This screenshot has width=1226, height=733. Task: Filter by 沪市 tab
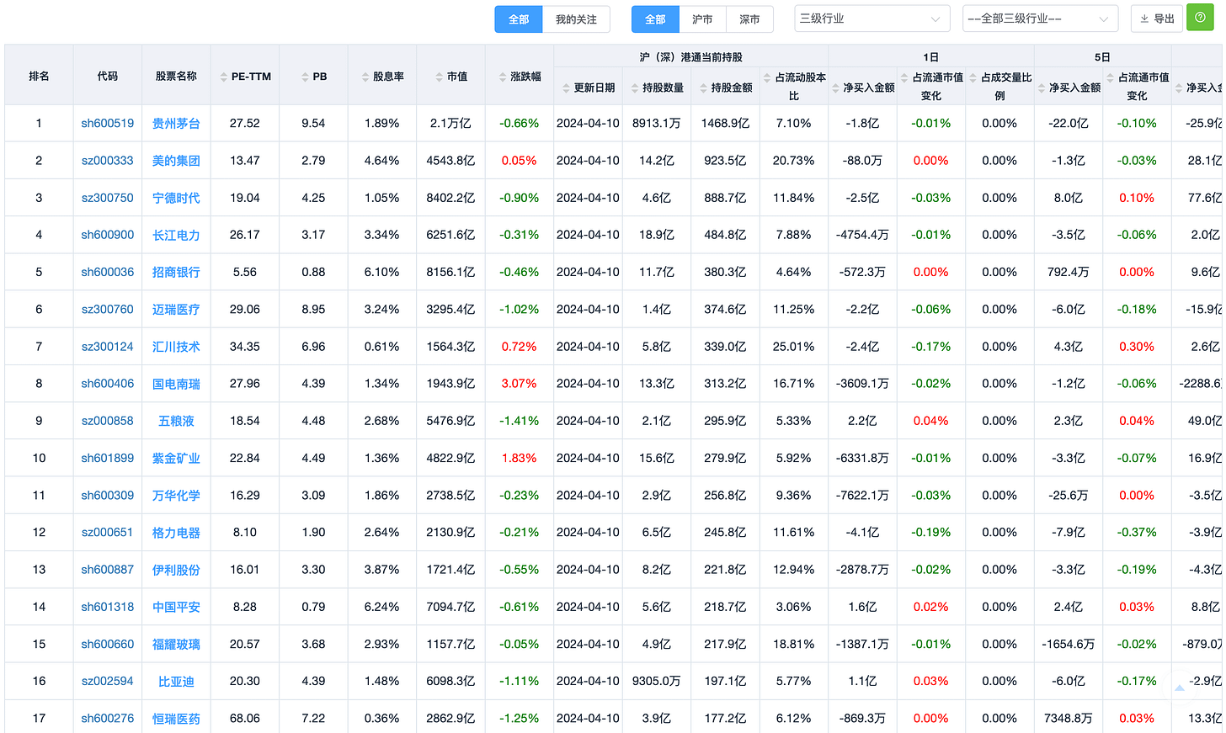702,19
